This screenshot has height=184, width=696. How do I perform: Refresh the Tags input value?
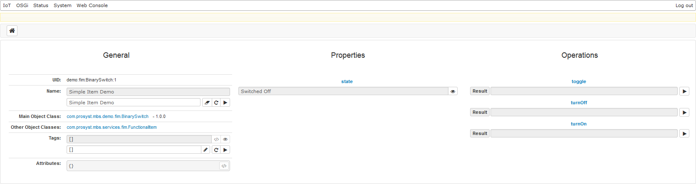click(x=216, y=150)
